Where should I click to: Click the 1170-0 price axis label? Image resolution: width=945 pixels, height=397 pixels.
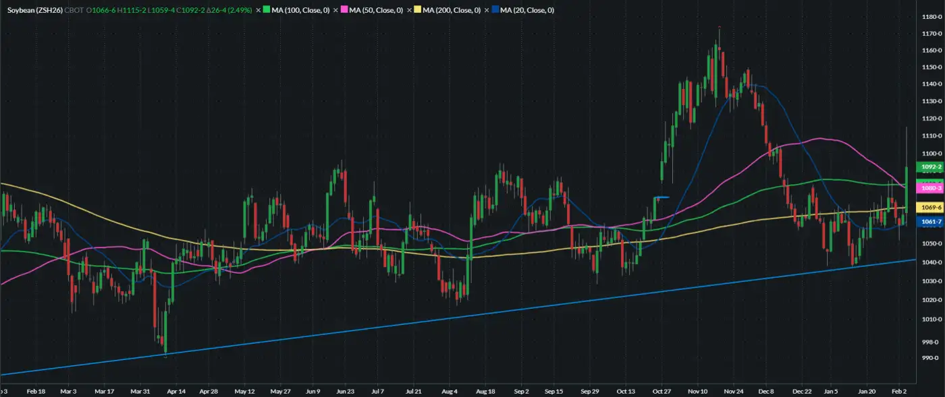pos(930,33)
